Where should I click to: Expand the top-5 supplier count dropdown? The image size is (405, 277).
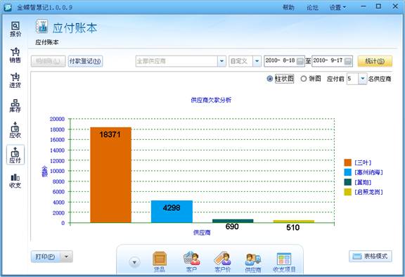pos(362,79)
